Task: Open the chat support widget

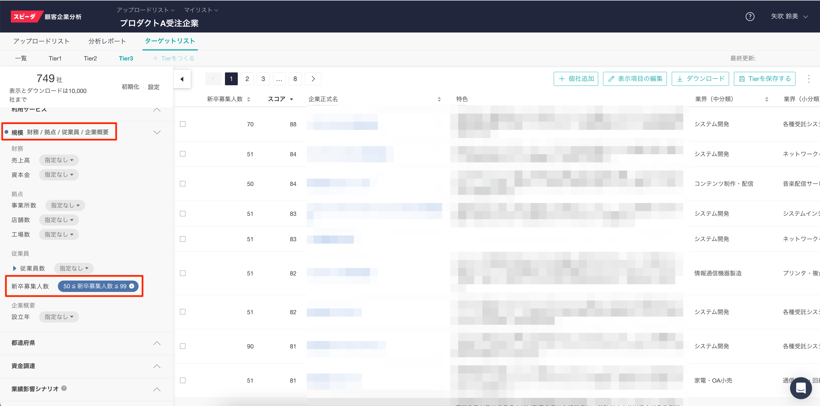Action: pyautogui.click(x=800, y=387)
